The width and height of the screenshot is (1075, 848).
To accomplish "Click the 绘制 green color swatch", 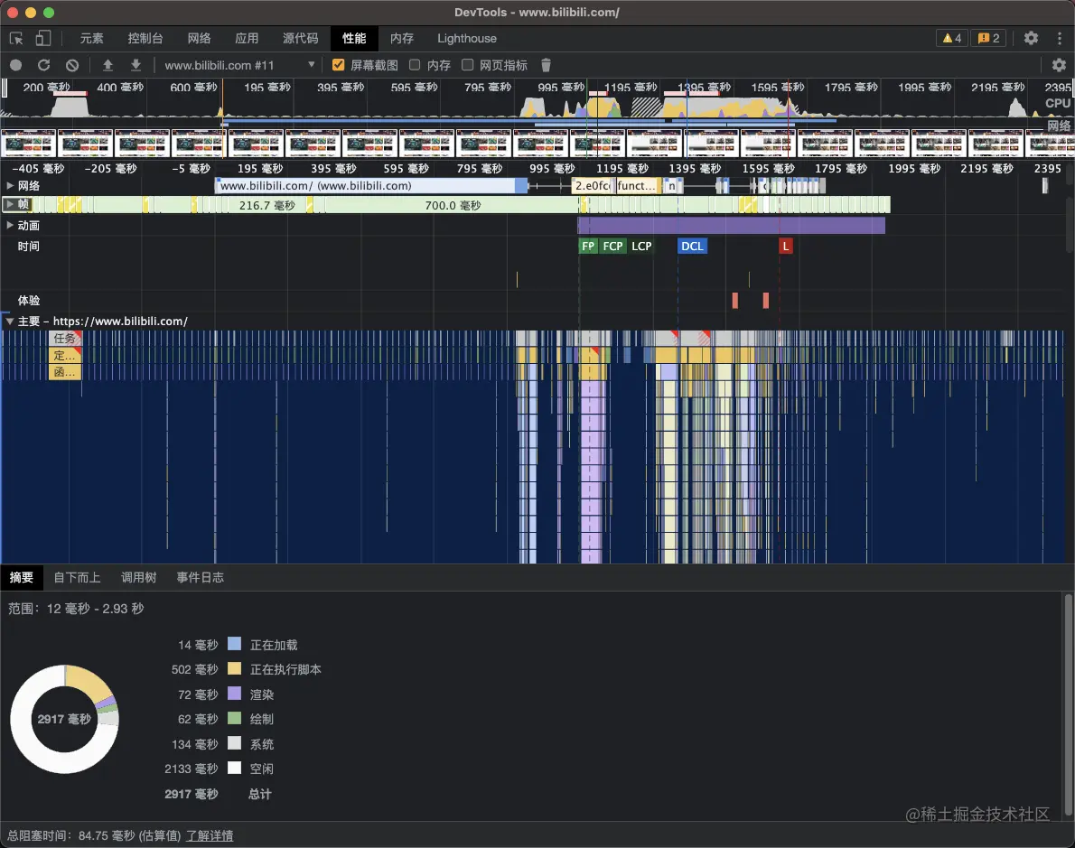I will pos(235,718).
